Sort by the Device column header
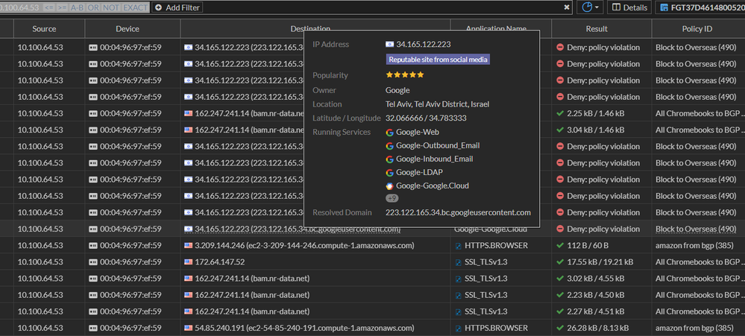 click(128, 29)
